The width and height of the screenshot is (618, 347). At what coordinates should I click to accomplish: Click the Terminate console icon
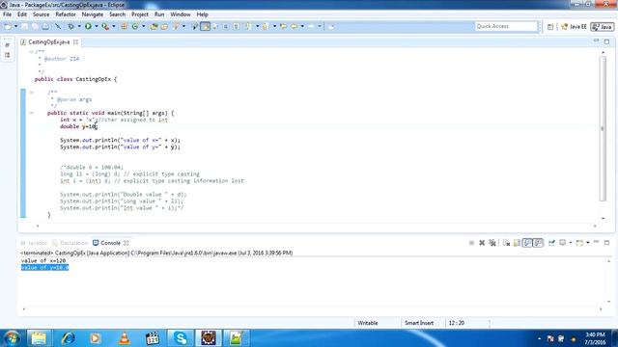click(471, 243)
